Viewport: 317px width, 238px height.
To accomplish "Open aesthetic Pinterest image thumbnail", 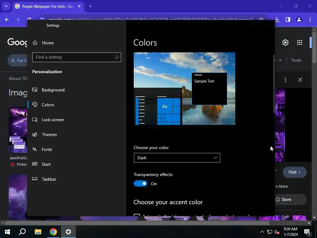I will click(18, 130).
